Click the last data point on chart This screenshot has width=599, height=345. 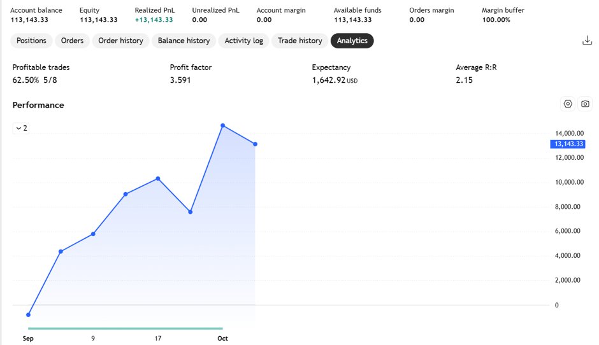coord(255,144)
